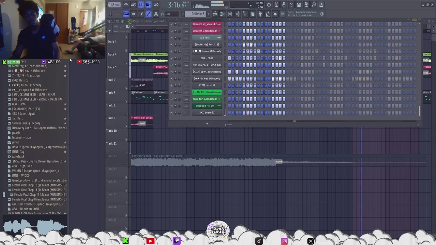The image size is (436, 245).
Task: Toggle the recording countdown button
Action: (141, 5)
